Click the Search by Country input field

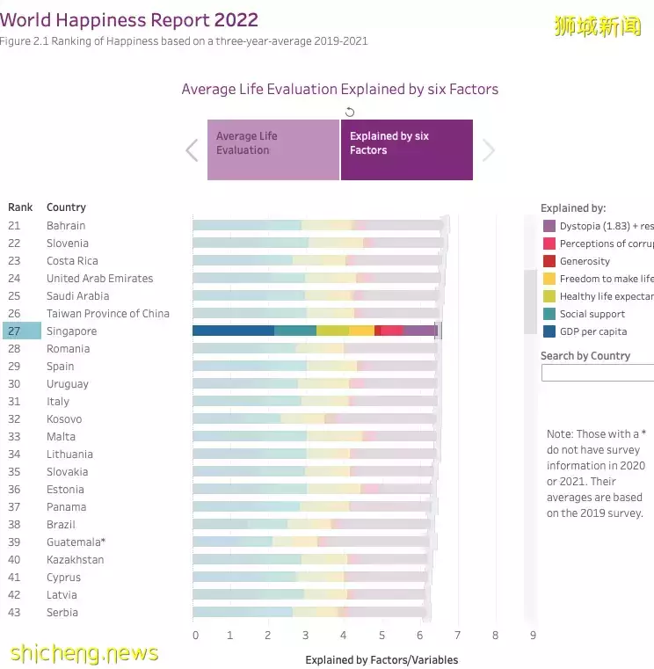coord(598,373)
